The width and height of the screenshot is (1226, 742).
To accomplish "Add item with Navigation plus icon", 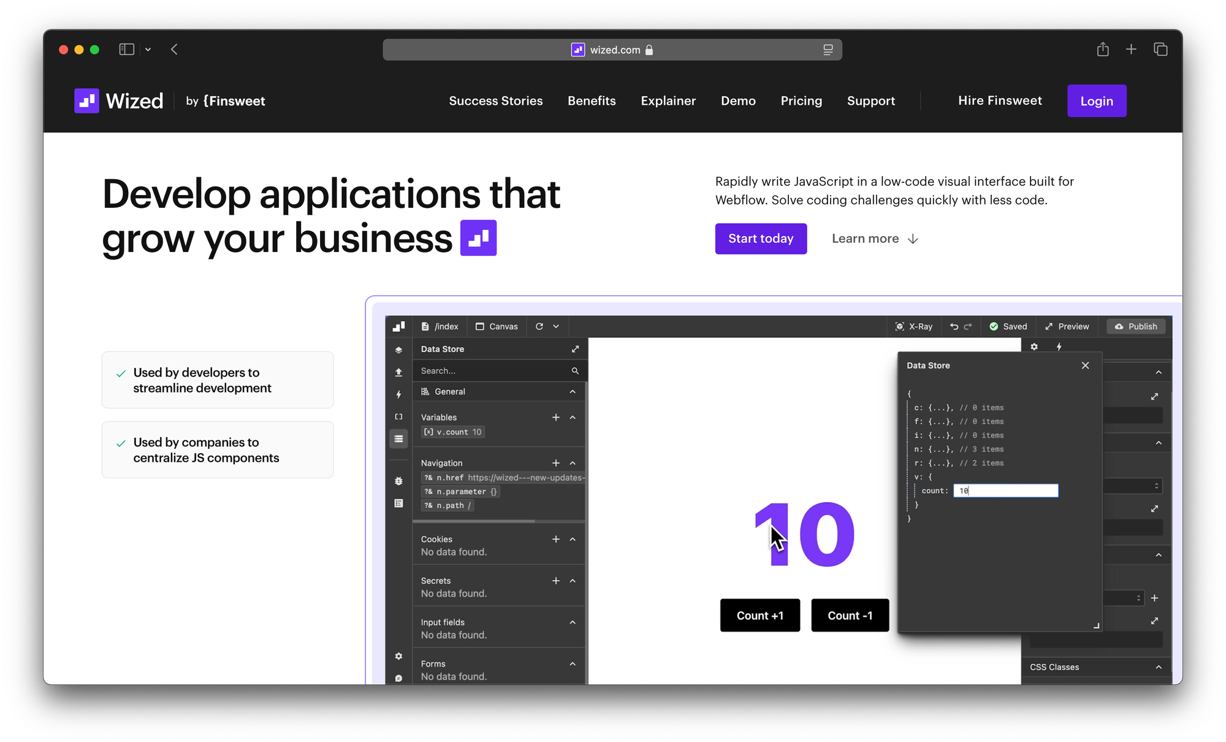I will [x=555, y=463].
